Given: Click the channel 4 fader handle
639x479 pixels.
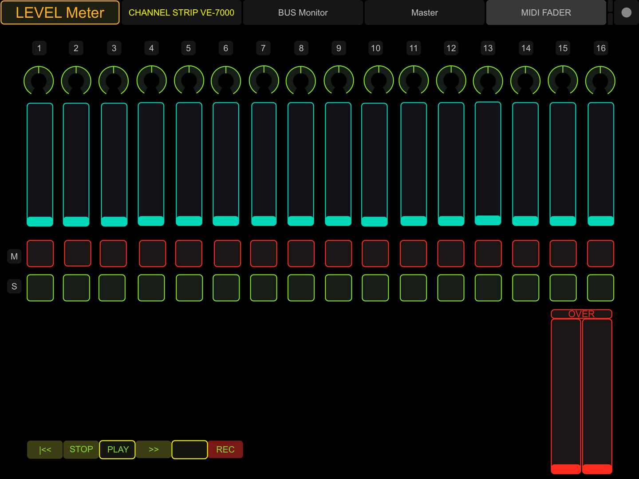Looking at the screenshot, I should 151,221.
